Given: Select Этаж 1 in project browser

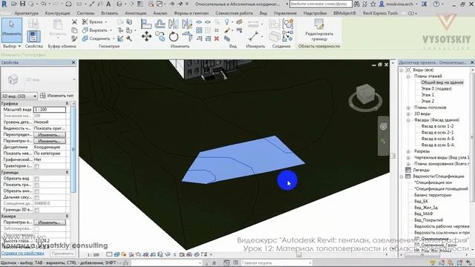Looking at the screenshot, I should tap(427, 95).
